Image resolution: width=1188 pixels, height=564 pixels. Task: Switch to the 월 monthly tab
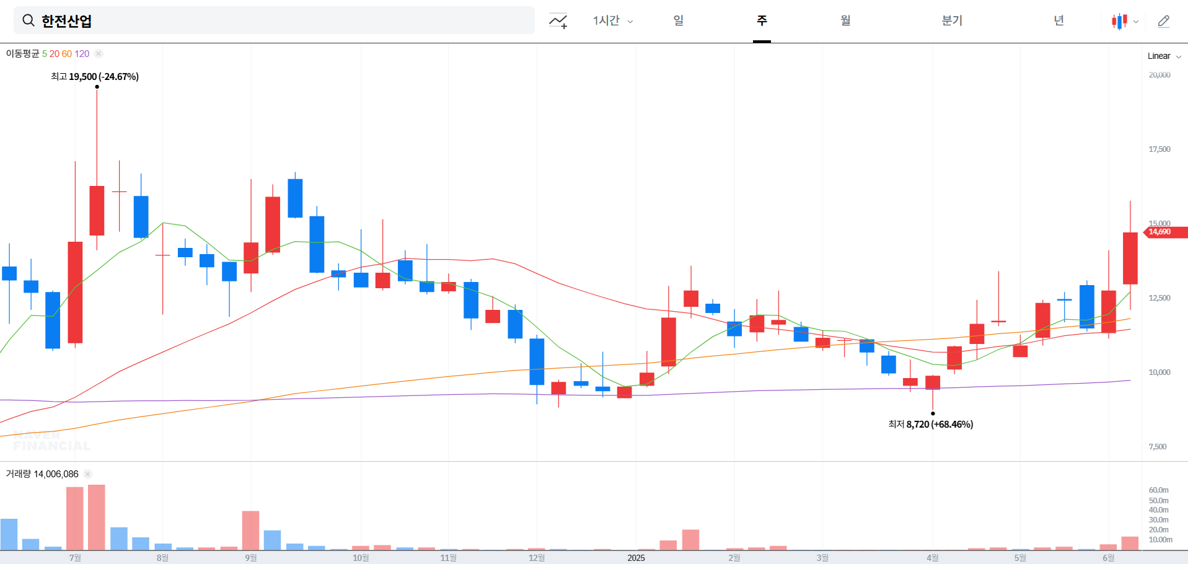(845, 20)
